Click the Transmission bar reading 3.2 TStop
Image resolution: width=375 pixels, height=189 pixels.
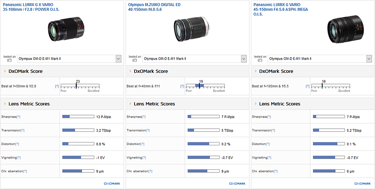click(x=78, y=130)
